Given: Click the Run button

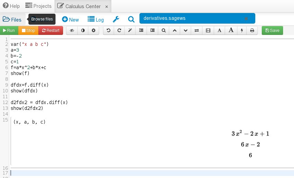Looking at the screenshot, I should tap(9, 30).
